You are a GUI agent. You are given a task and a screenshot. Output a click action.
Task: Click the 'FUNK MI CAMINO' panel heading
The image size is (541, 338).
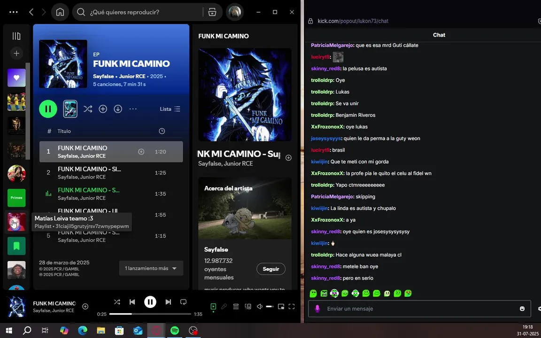pos(224,36)
